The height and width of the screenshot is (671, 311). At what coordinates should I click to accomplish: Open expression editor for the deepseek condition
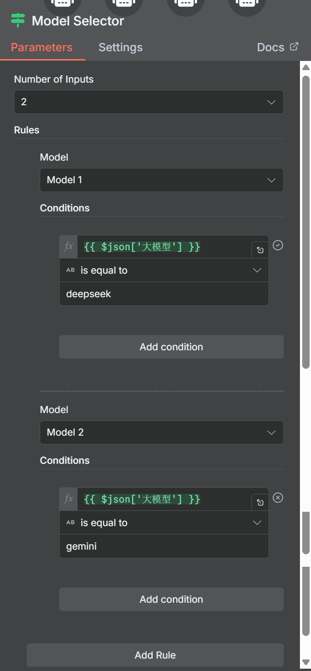coord(260,250)
